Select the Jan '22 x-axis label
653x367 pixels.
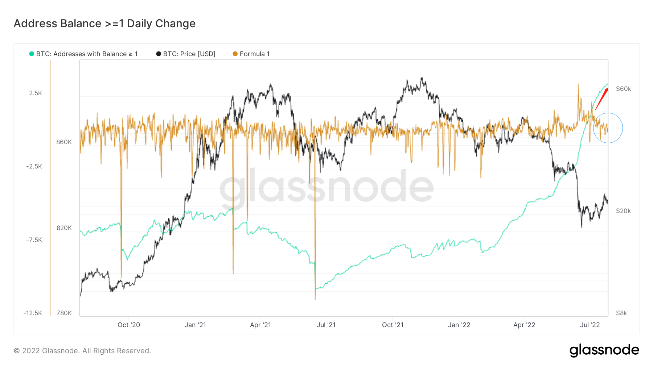459,325
